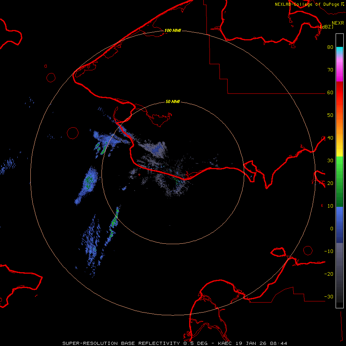
Task: Click the 100 NMI range ring label
Action: (173, 30)
